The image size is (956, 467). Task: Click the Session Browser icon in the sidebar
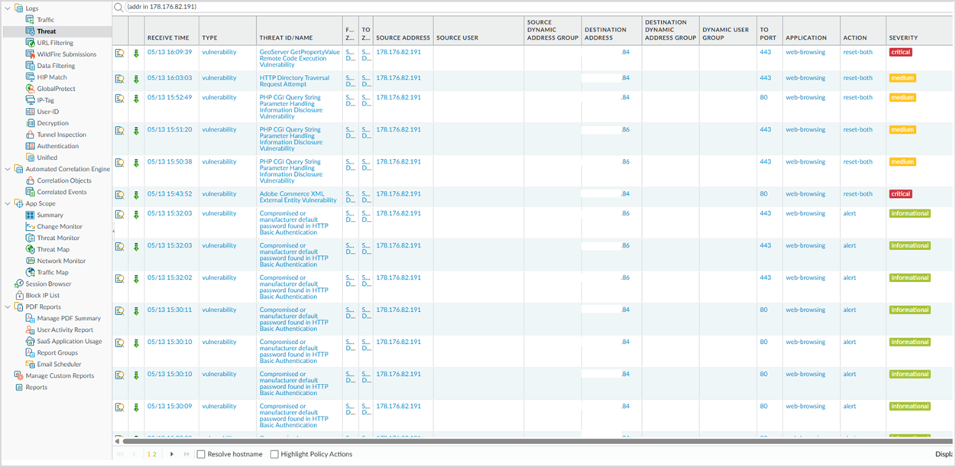[x=19, y=284]
